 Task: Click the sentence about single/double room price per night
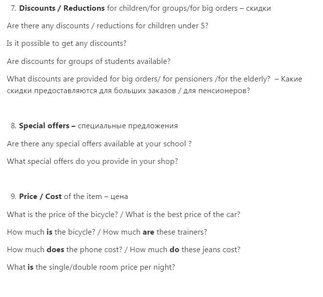[x=91, y=267]
